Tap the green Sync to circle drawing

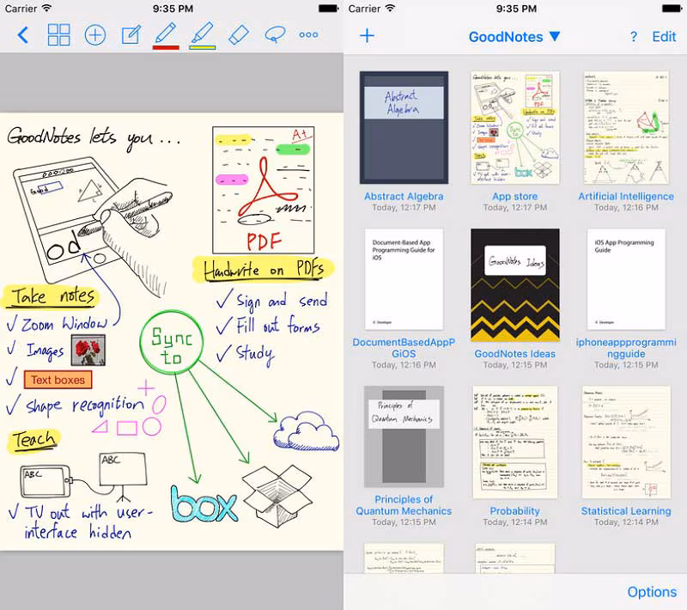[172, 342]
